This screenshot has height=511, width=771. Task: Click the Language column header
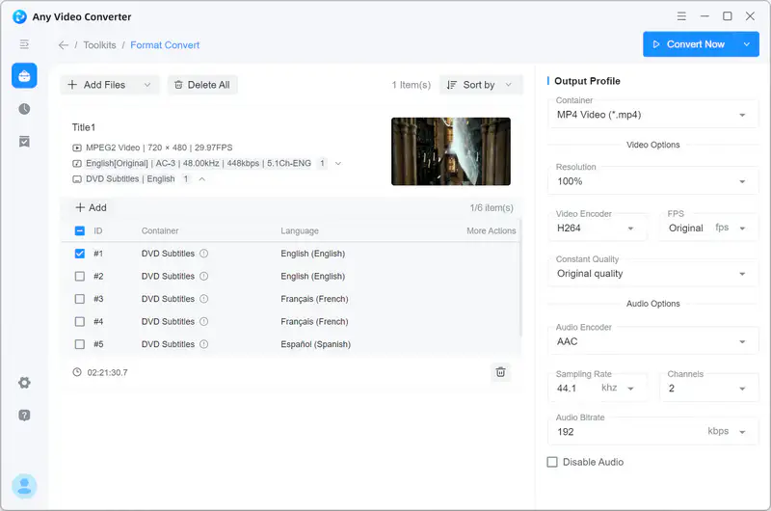[x=300, y=230]
